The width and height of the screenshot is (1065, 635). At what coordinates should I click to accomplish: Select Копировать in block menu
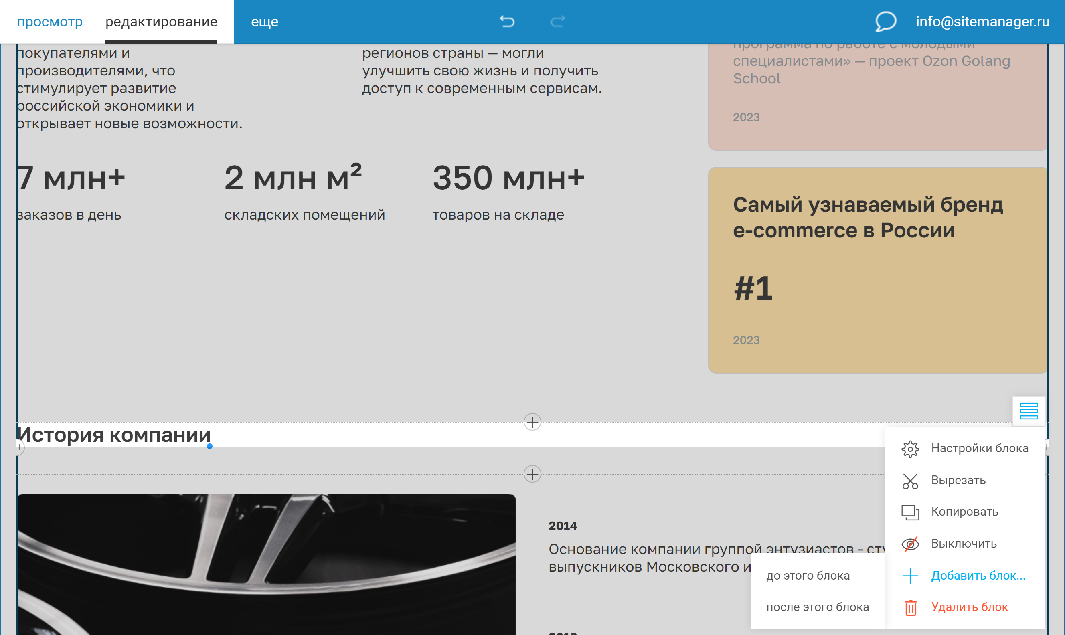[964, 512]
